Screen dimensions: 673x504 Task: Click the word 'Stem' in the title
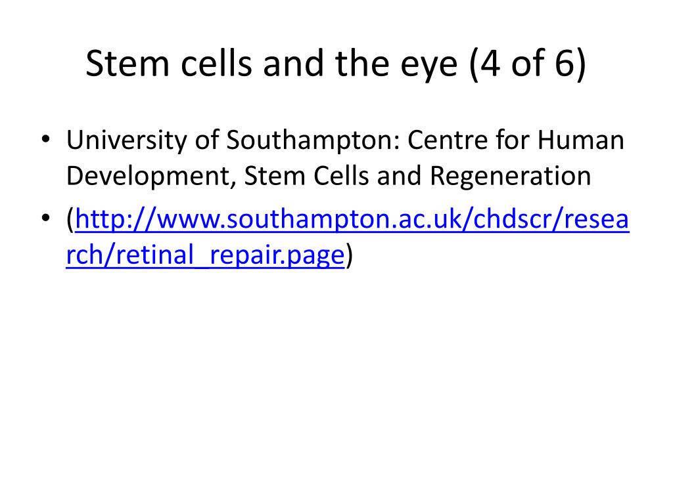127,64
